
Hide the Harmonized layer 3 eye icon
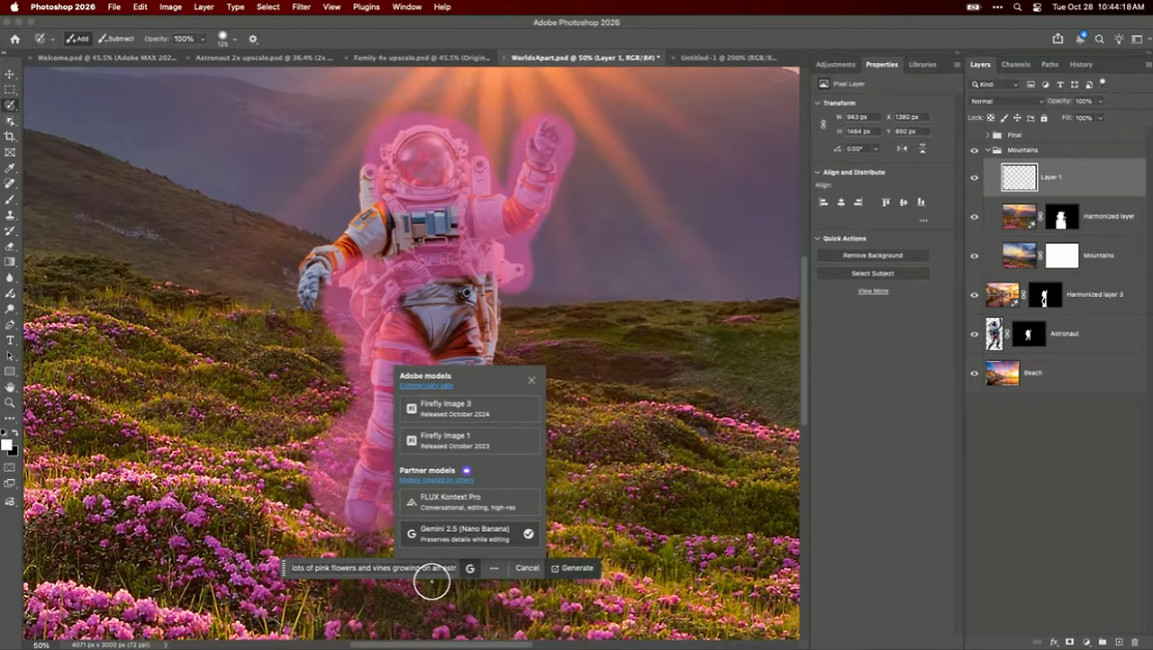coord(974,294)
